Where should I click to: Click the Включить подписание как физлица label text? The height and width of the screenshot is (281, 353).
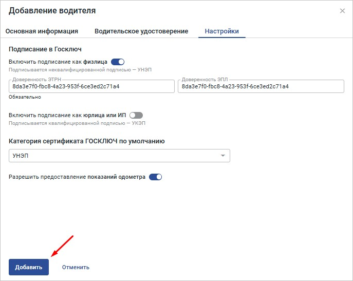(x=58, y=62)
